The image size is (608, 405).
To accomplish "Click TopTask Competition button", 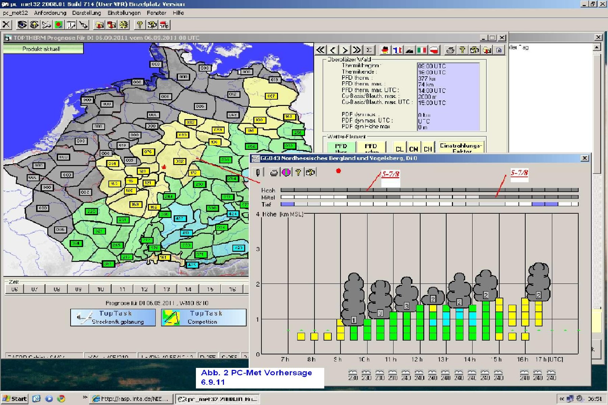I will tap(204, 317).
